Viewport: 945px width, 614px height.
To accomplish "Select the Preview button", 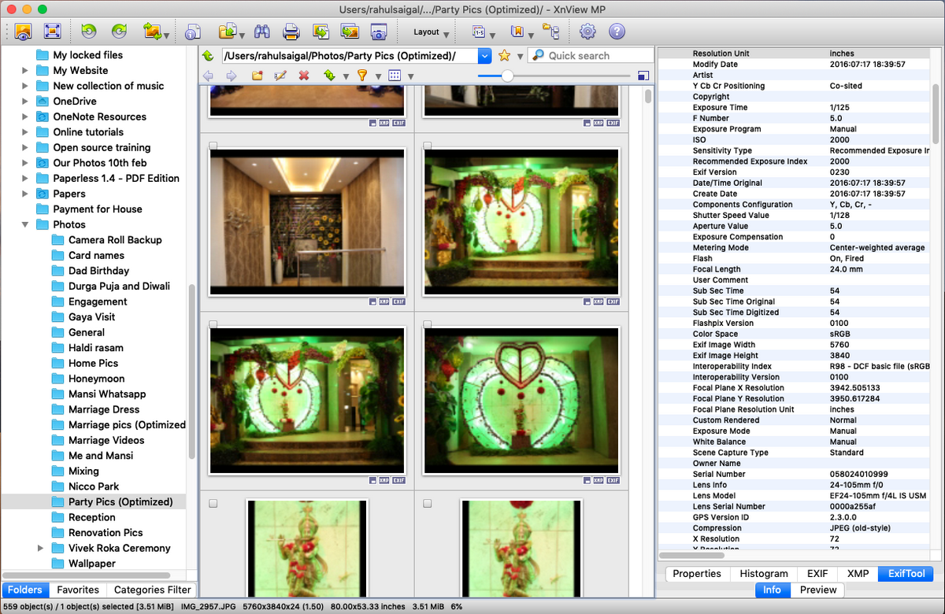I will pos(817,590).
